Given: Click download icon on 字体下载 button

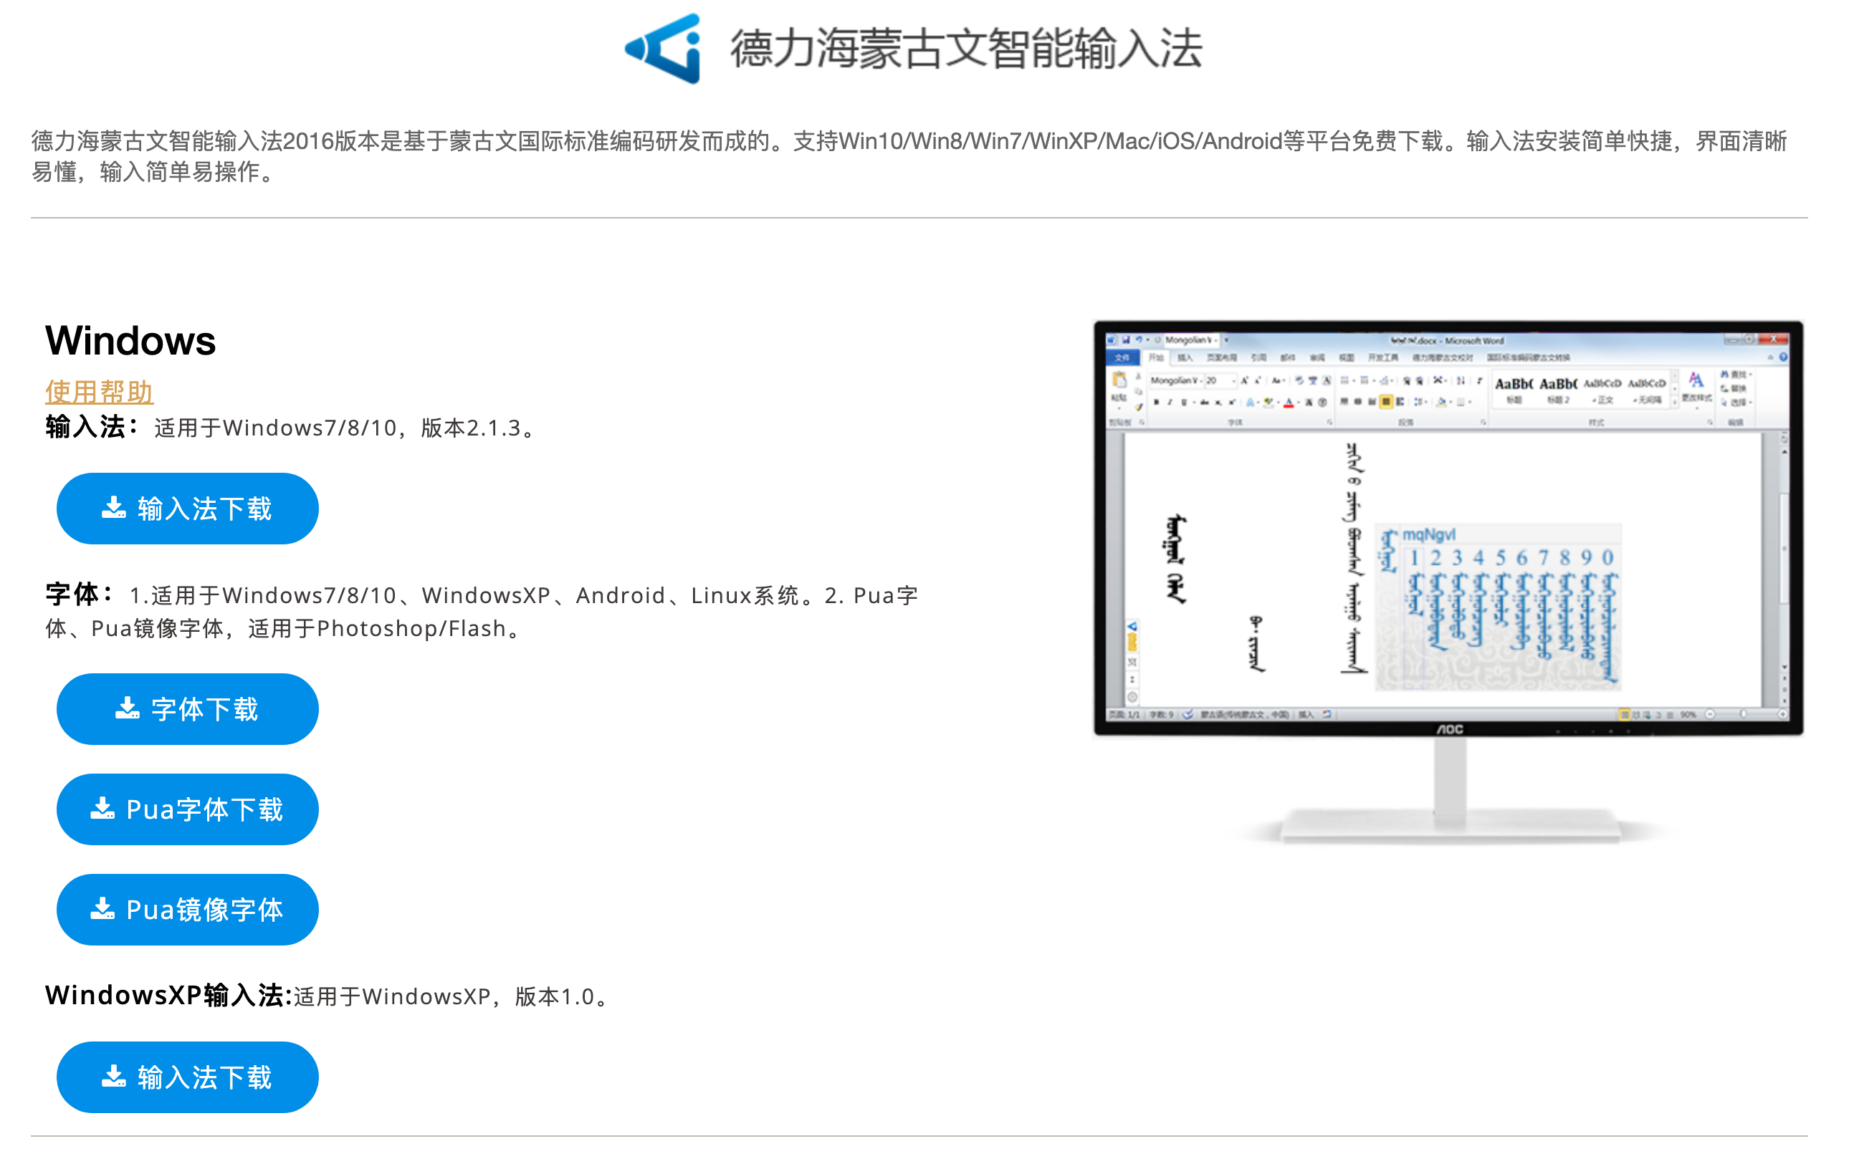Looking at the screenshot, I should pyautogui.click(x=128, y=708).
